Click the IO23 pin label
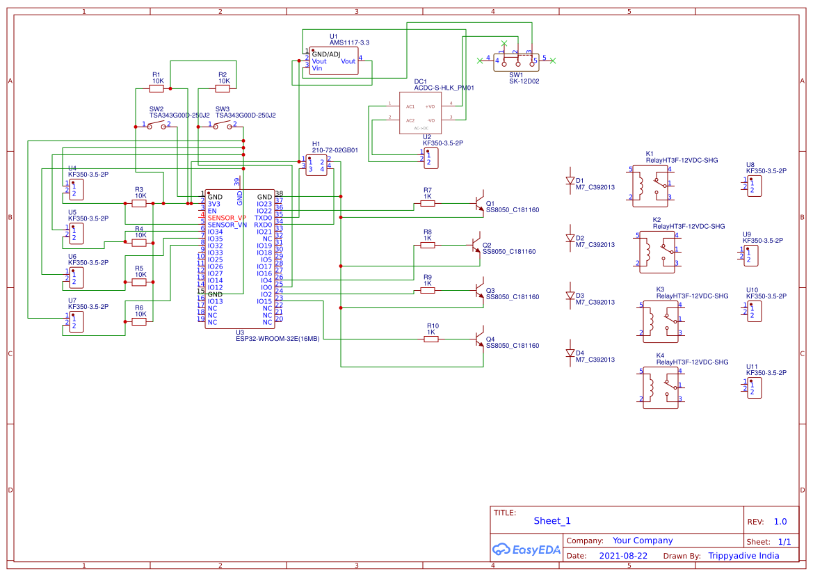This screenshot has width=813, height=576. pos(264,204)
